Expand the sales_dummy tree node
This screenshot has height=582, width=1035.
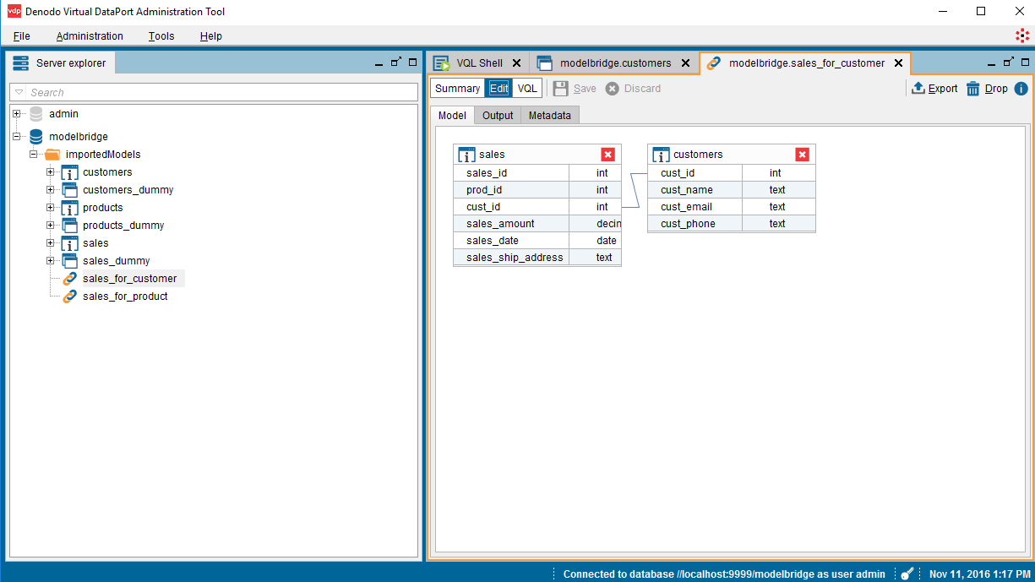(51, 261)
